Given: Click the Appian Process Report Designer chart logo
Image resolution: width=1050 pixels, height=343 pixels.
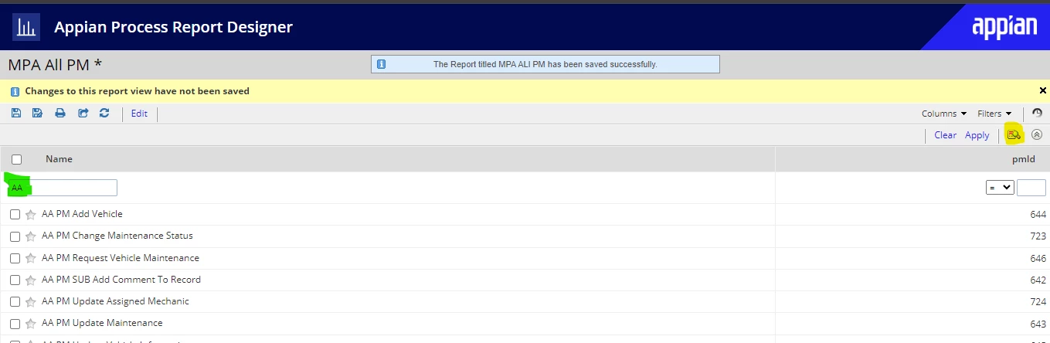Looking at the screenshot, I should pyautogui.click(x=27, y=28).
